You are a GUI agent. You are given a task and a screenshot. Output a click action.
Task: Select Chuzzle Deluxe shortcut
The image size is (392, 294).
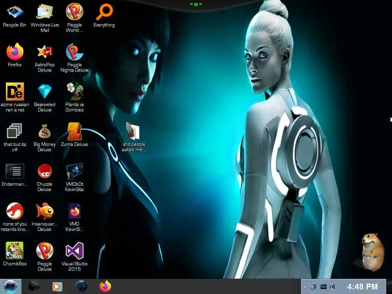click(44, 178)
